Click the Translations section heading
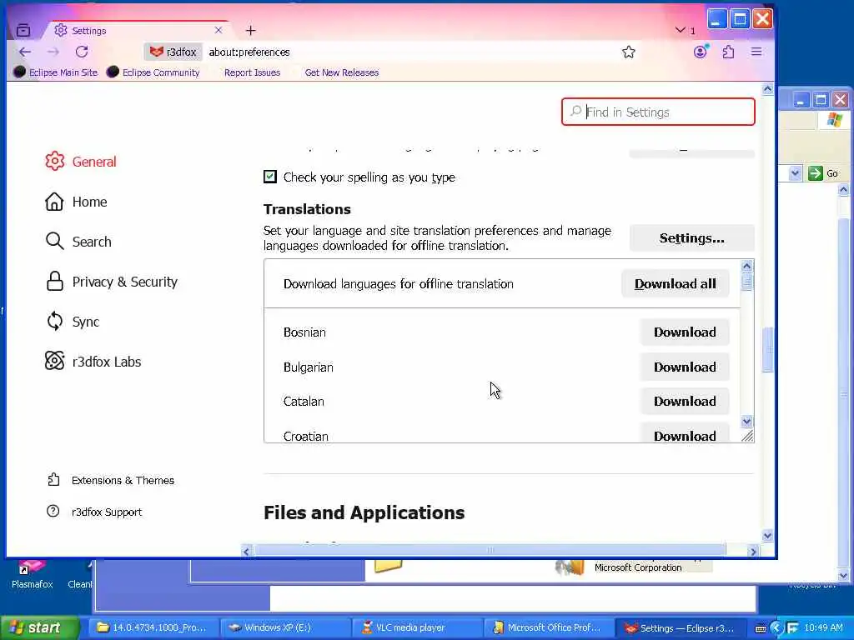The height and width of the screenshot is (640, 854). point(307,209)
